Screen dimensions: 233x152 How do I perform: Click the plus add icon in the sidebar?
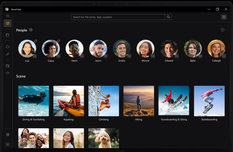[7, 145]
